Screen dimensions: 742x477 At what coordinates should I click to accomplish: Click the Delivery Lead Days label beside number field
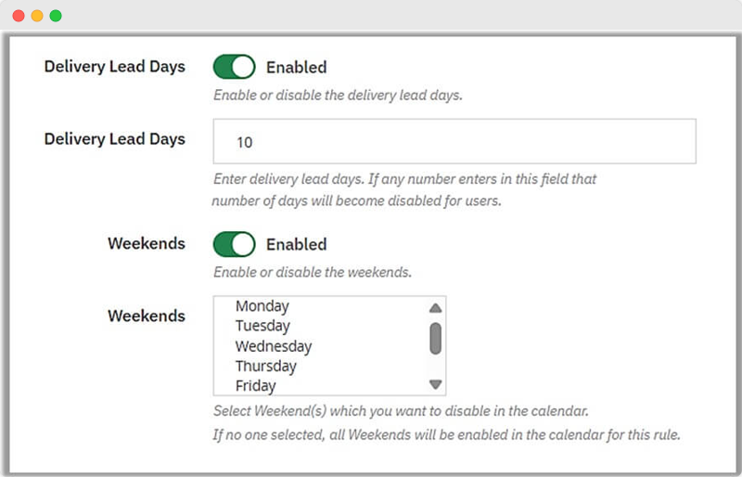click(x=115, y=139)
